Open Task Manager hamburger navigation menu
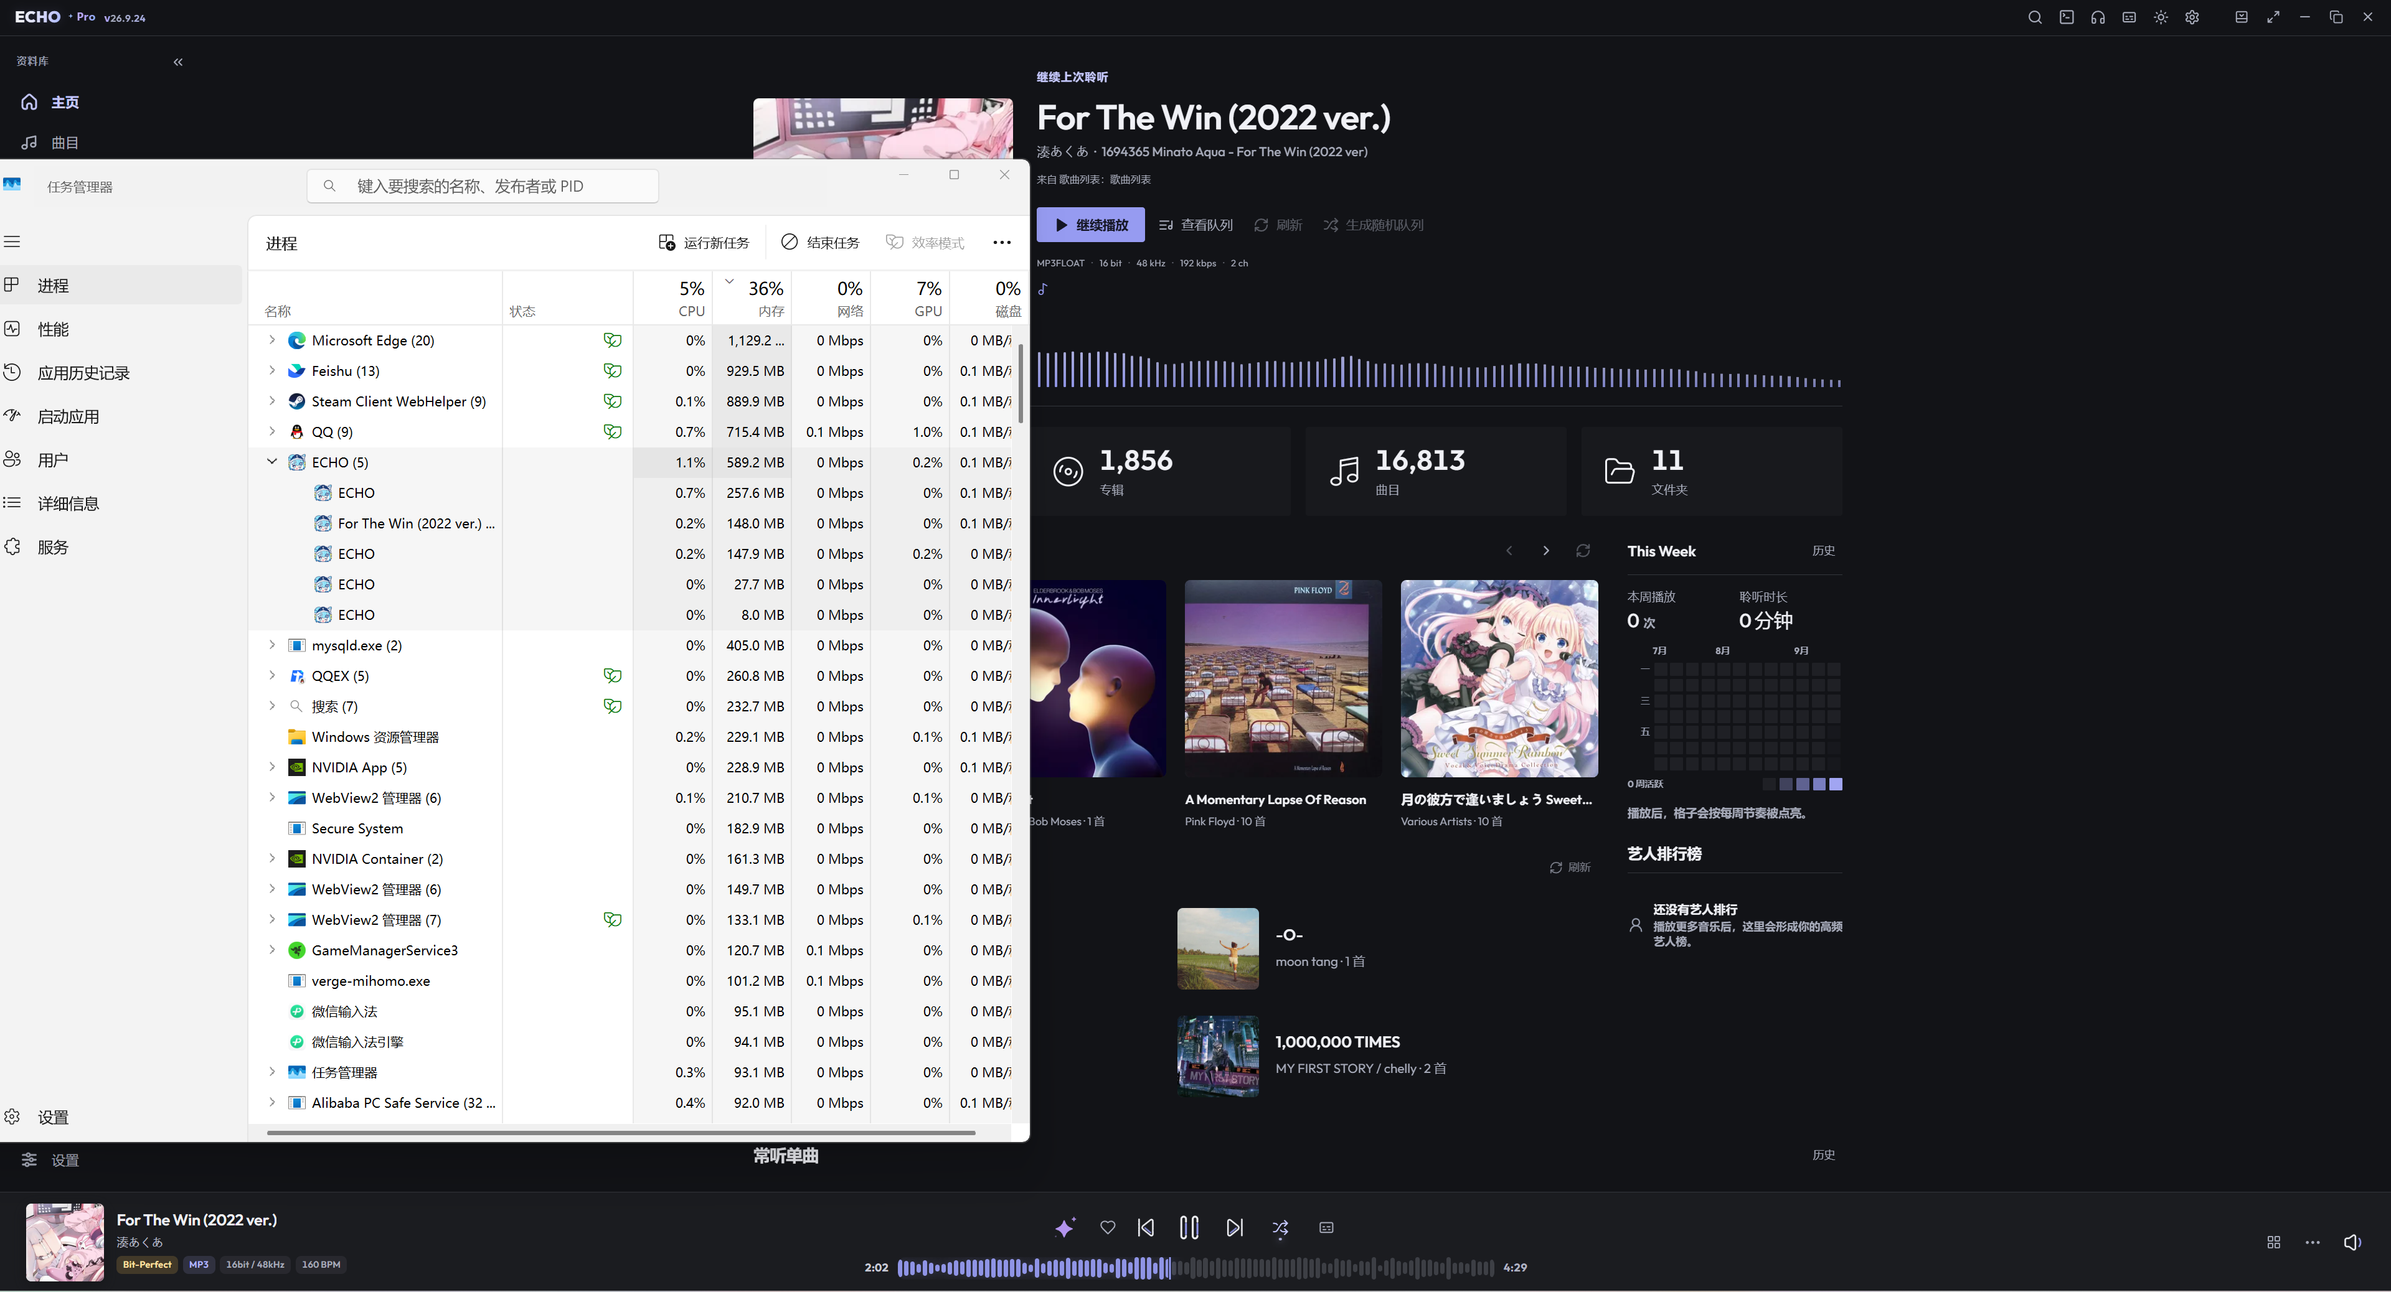2391x1292 pixels. coord(12,241)
